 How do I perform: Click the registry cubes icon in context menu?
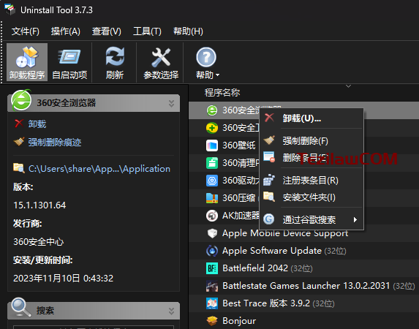tap(269, 180)
